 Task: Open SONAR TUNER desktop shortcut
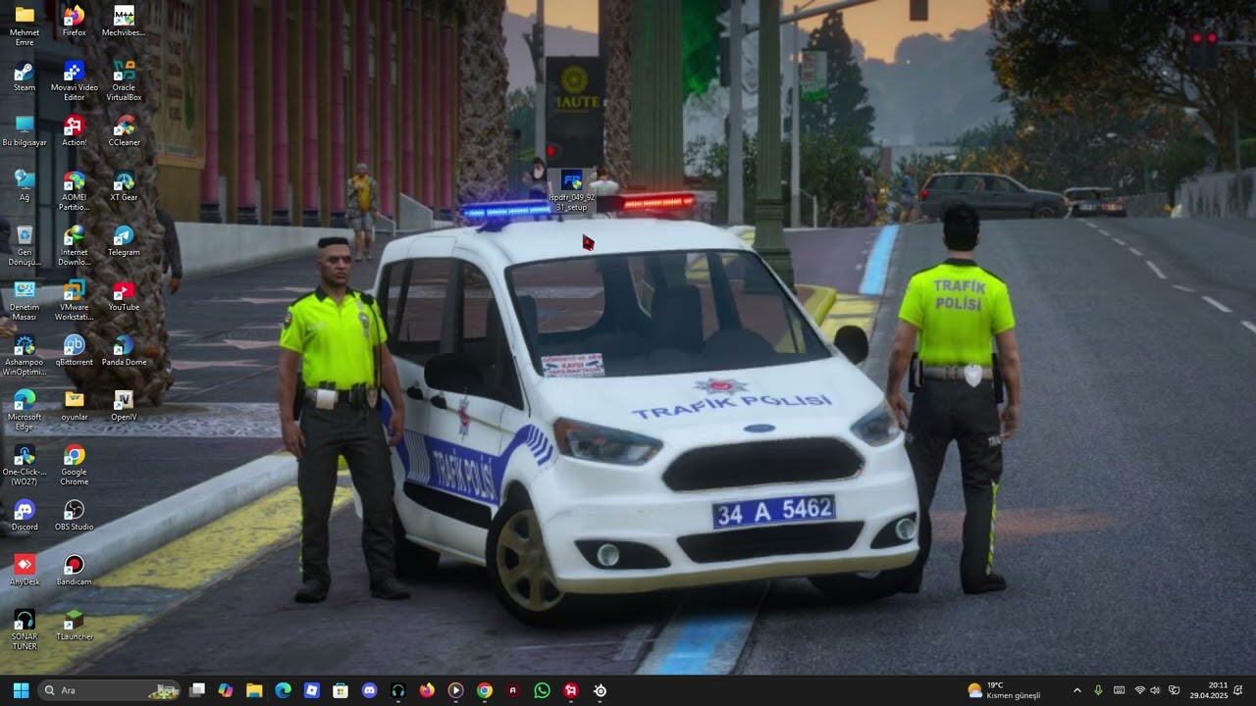click(25, 630)
